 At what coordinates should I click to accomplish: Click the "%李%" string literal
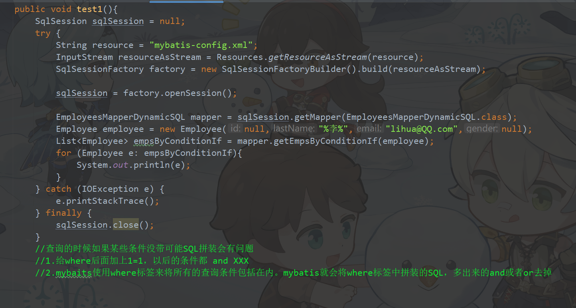coord(333,129)
